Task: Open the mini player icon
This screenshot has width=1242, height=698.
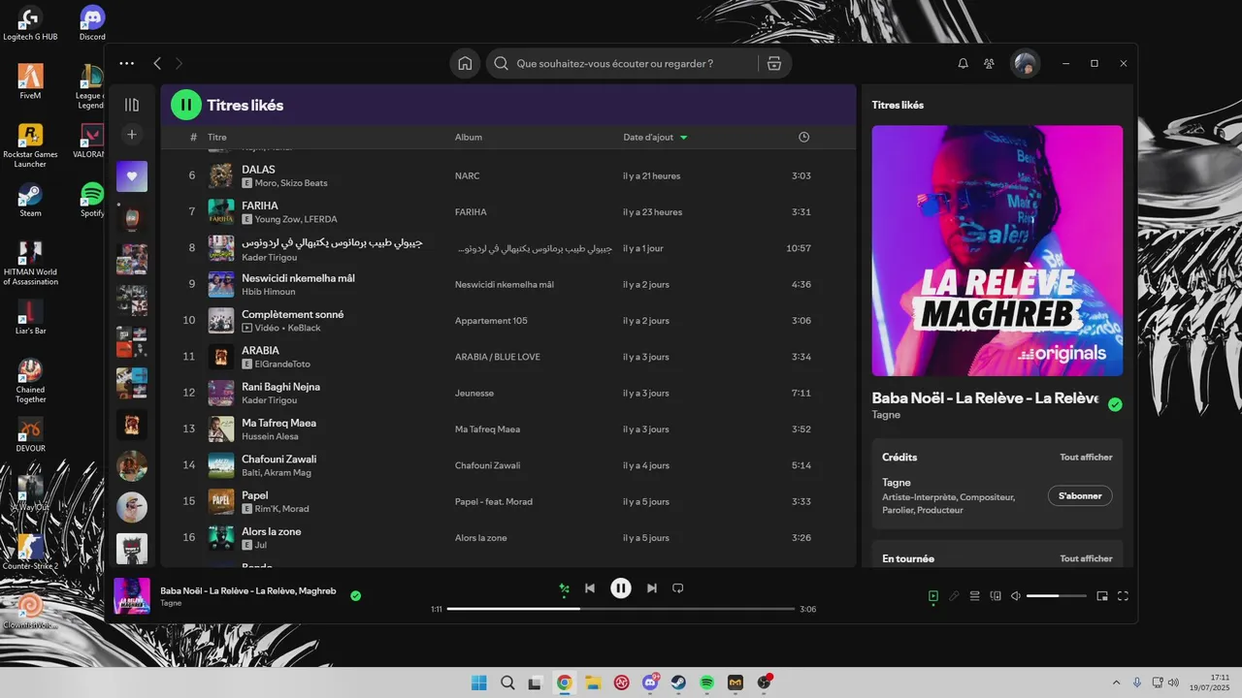Action: (x=1102, y=596)
